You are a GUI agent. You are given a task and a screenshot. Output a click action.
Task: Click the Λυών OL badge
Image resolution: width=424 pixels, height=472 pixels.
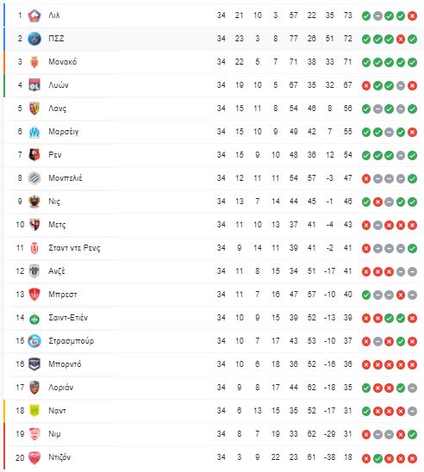coord(34,85)
